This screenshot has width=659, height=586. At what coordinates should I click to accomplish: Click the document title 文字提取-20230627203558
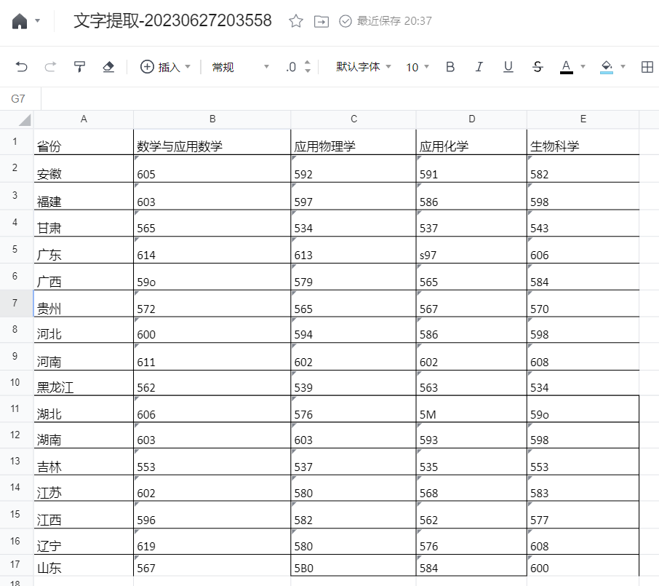(x=172, y=20)
